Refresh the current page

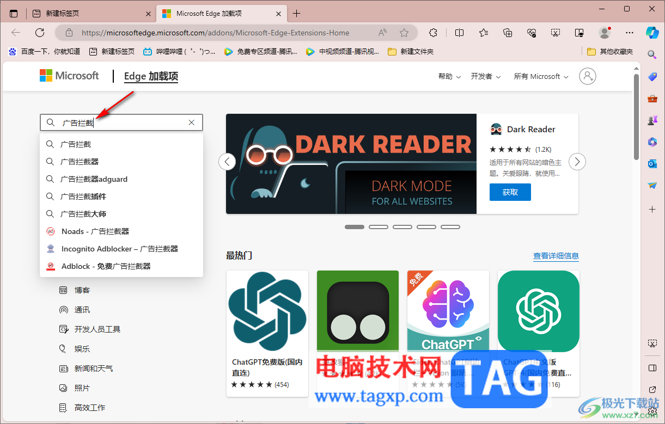[x=40, y=33]
